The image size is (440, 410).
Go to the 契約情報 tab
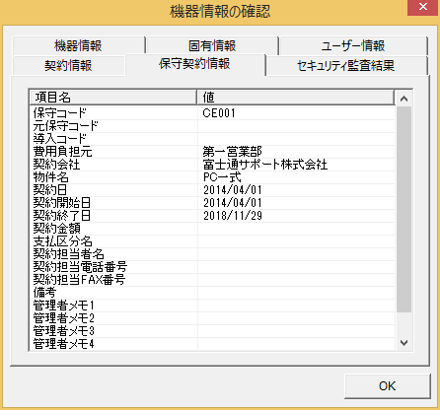click(x=68, y=65)
